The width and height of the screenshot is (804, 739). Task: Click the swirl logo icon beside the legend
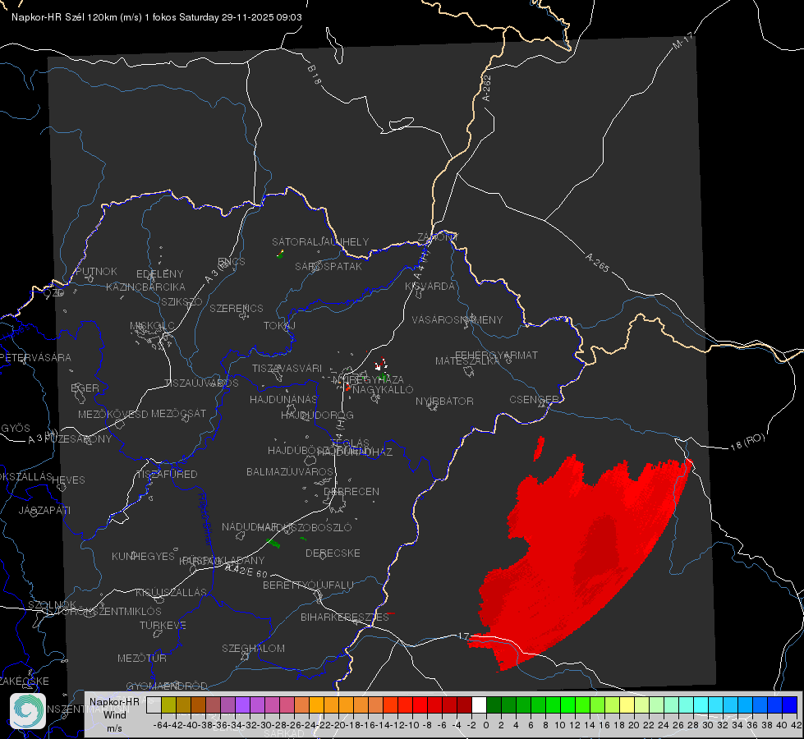(28, 711)
